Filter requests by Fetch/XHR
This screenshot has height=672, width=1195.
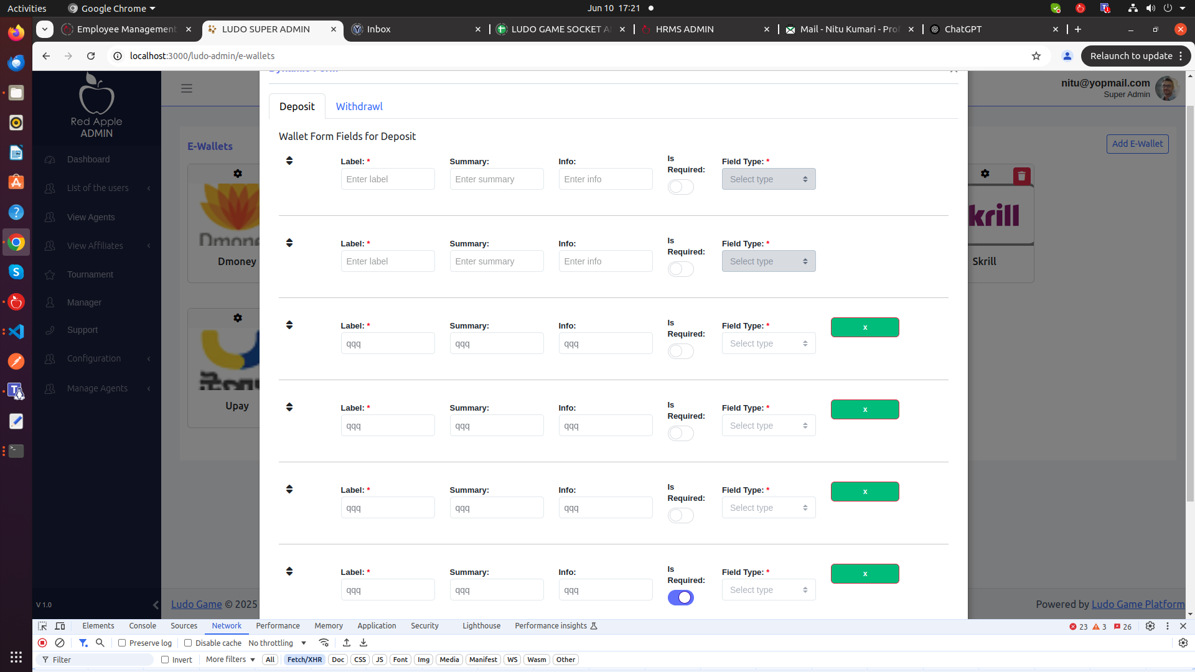click(304, 660)
